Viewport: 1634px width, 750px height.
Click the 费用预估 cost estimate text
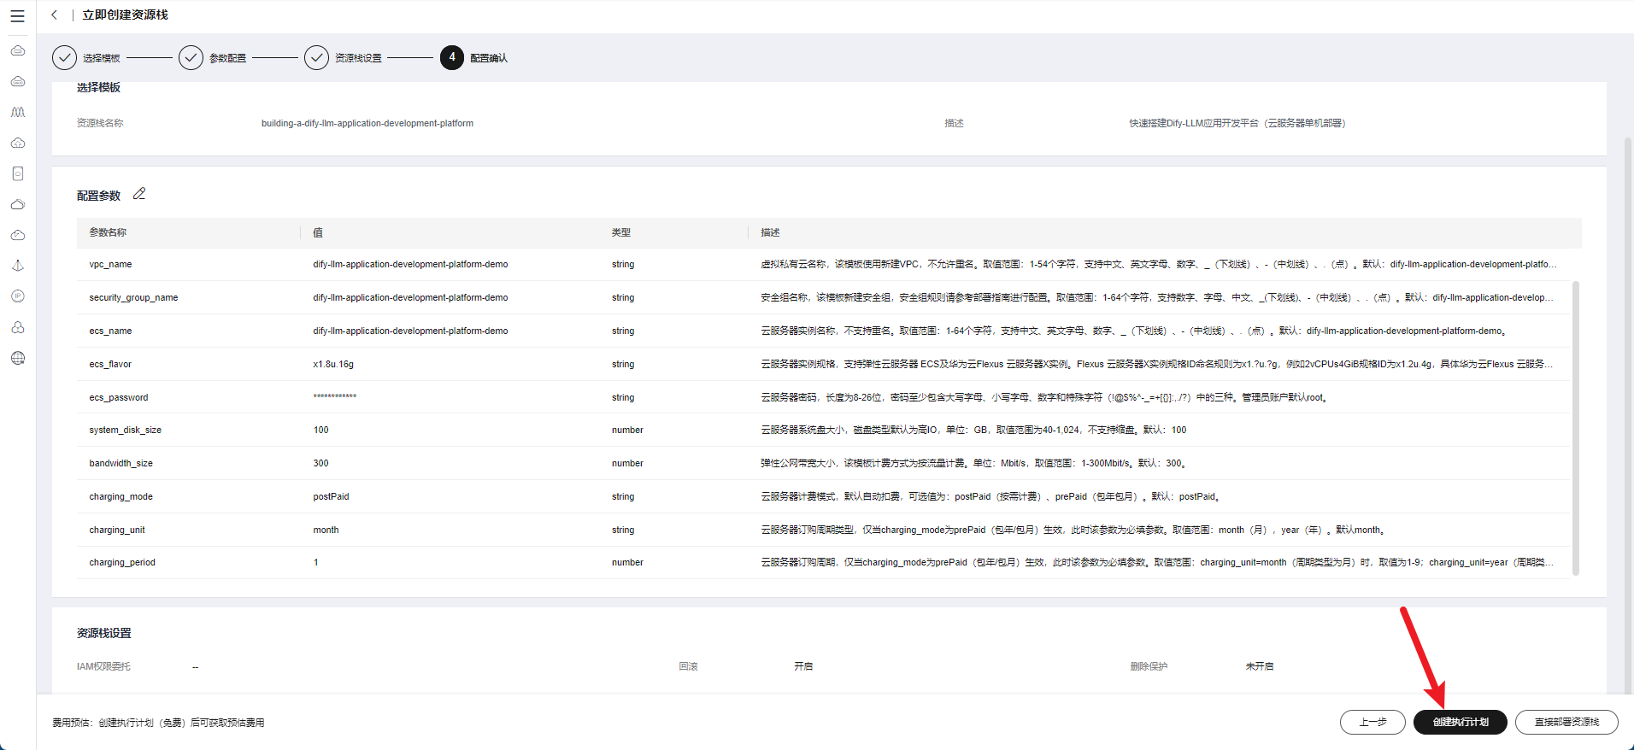pos(158,723)
